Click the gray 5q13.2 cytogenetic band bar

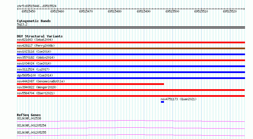click(x=131, y=27)
